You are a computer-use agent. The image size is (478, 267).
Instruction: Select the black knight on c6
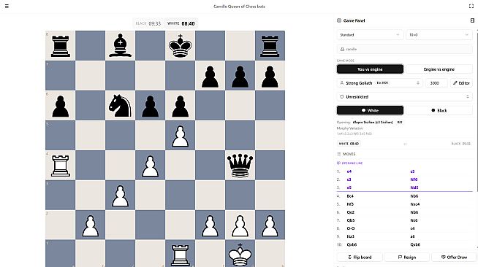pyautogui.click(x=120, y=106)
